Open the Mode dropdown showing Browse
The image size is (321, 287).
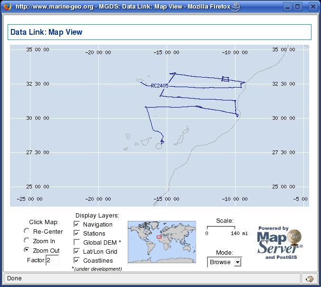(224, 262)
